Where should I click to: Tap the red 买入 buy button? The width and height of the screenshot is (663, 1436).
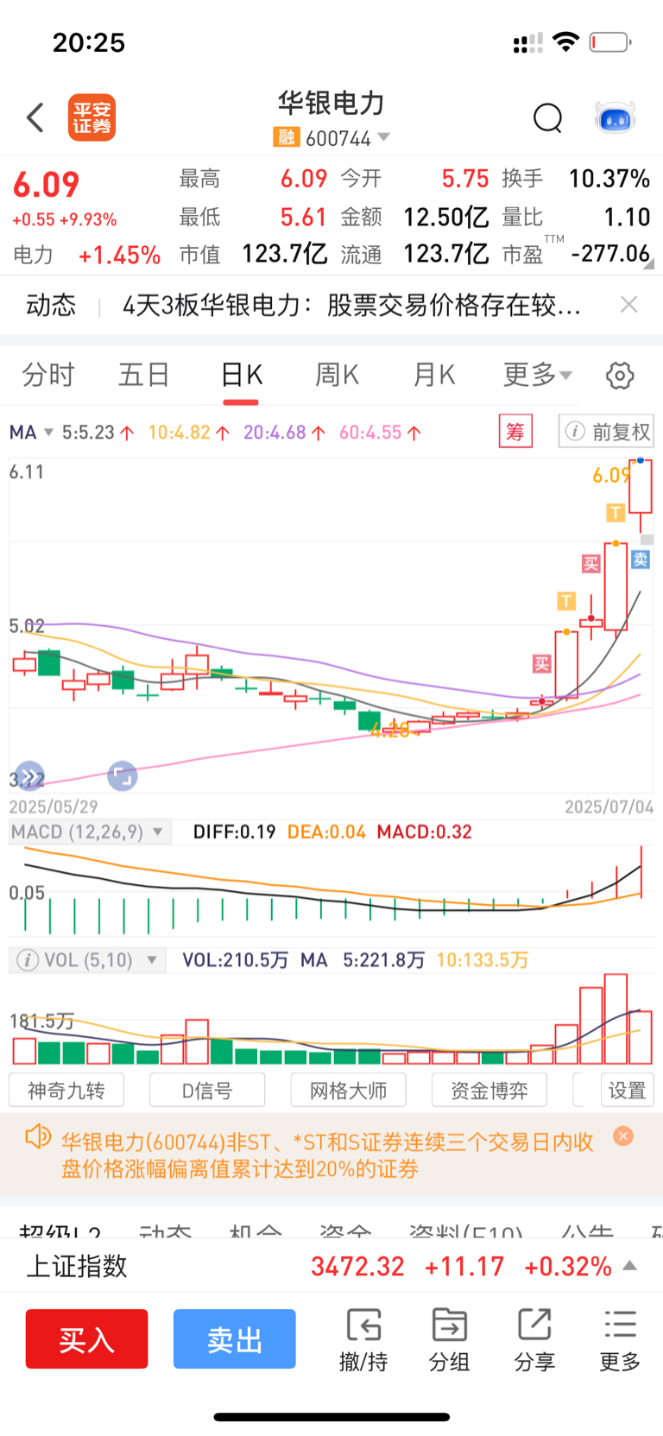[86, 1338]
